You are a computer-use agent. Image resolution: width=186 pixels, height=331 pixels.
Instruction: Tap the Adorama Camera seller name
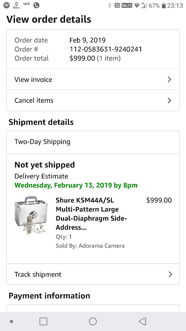pos(102,246)
